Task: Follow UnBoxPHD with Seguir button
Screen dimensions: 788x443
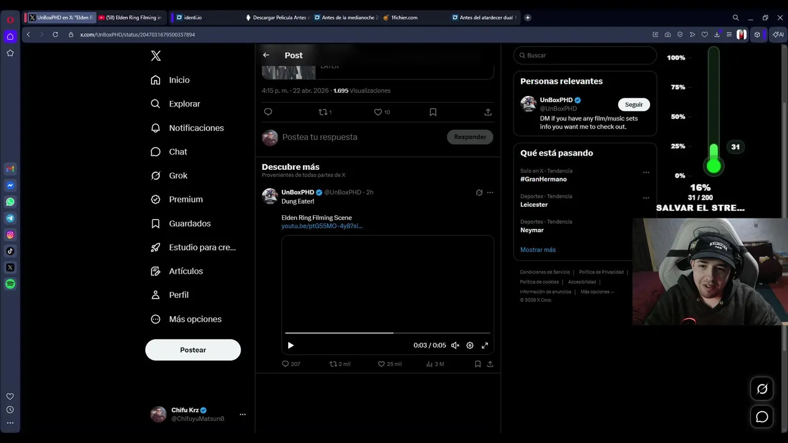Action: pyautogui.click(x=633, y=105)
